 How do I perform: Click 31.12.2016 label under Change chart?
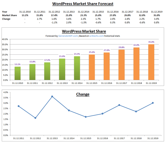[102, 138]
